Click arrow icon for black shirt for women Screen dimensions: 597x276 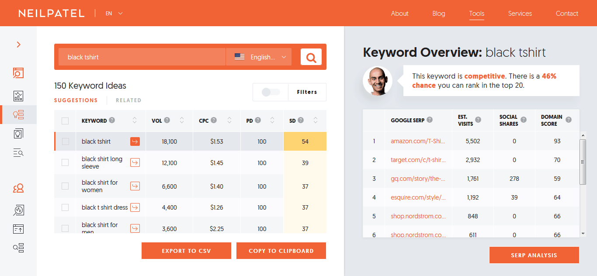click(x=135, y=186)
